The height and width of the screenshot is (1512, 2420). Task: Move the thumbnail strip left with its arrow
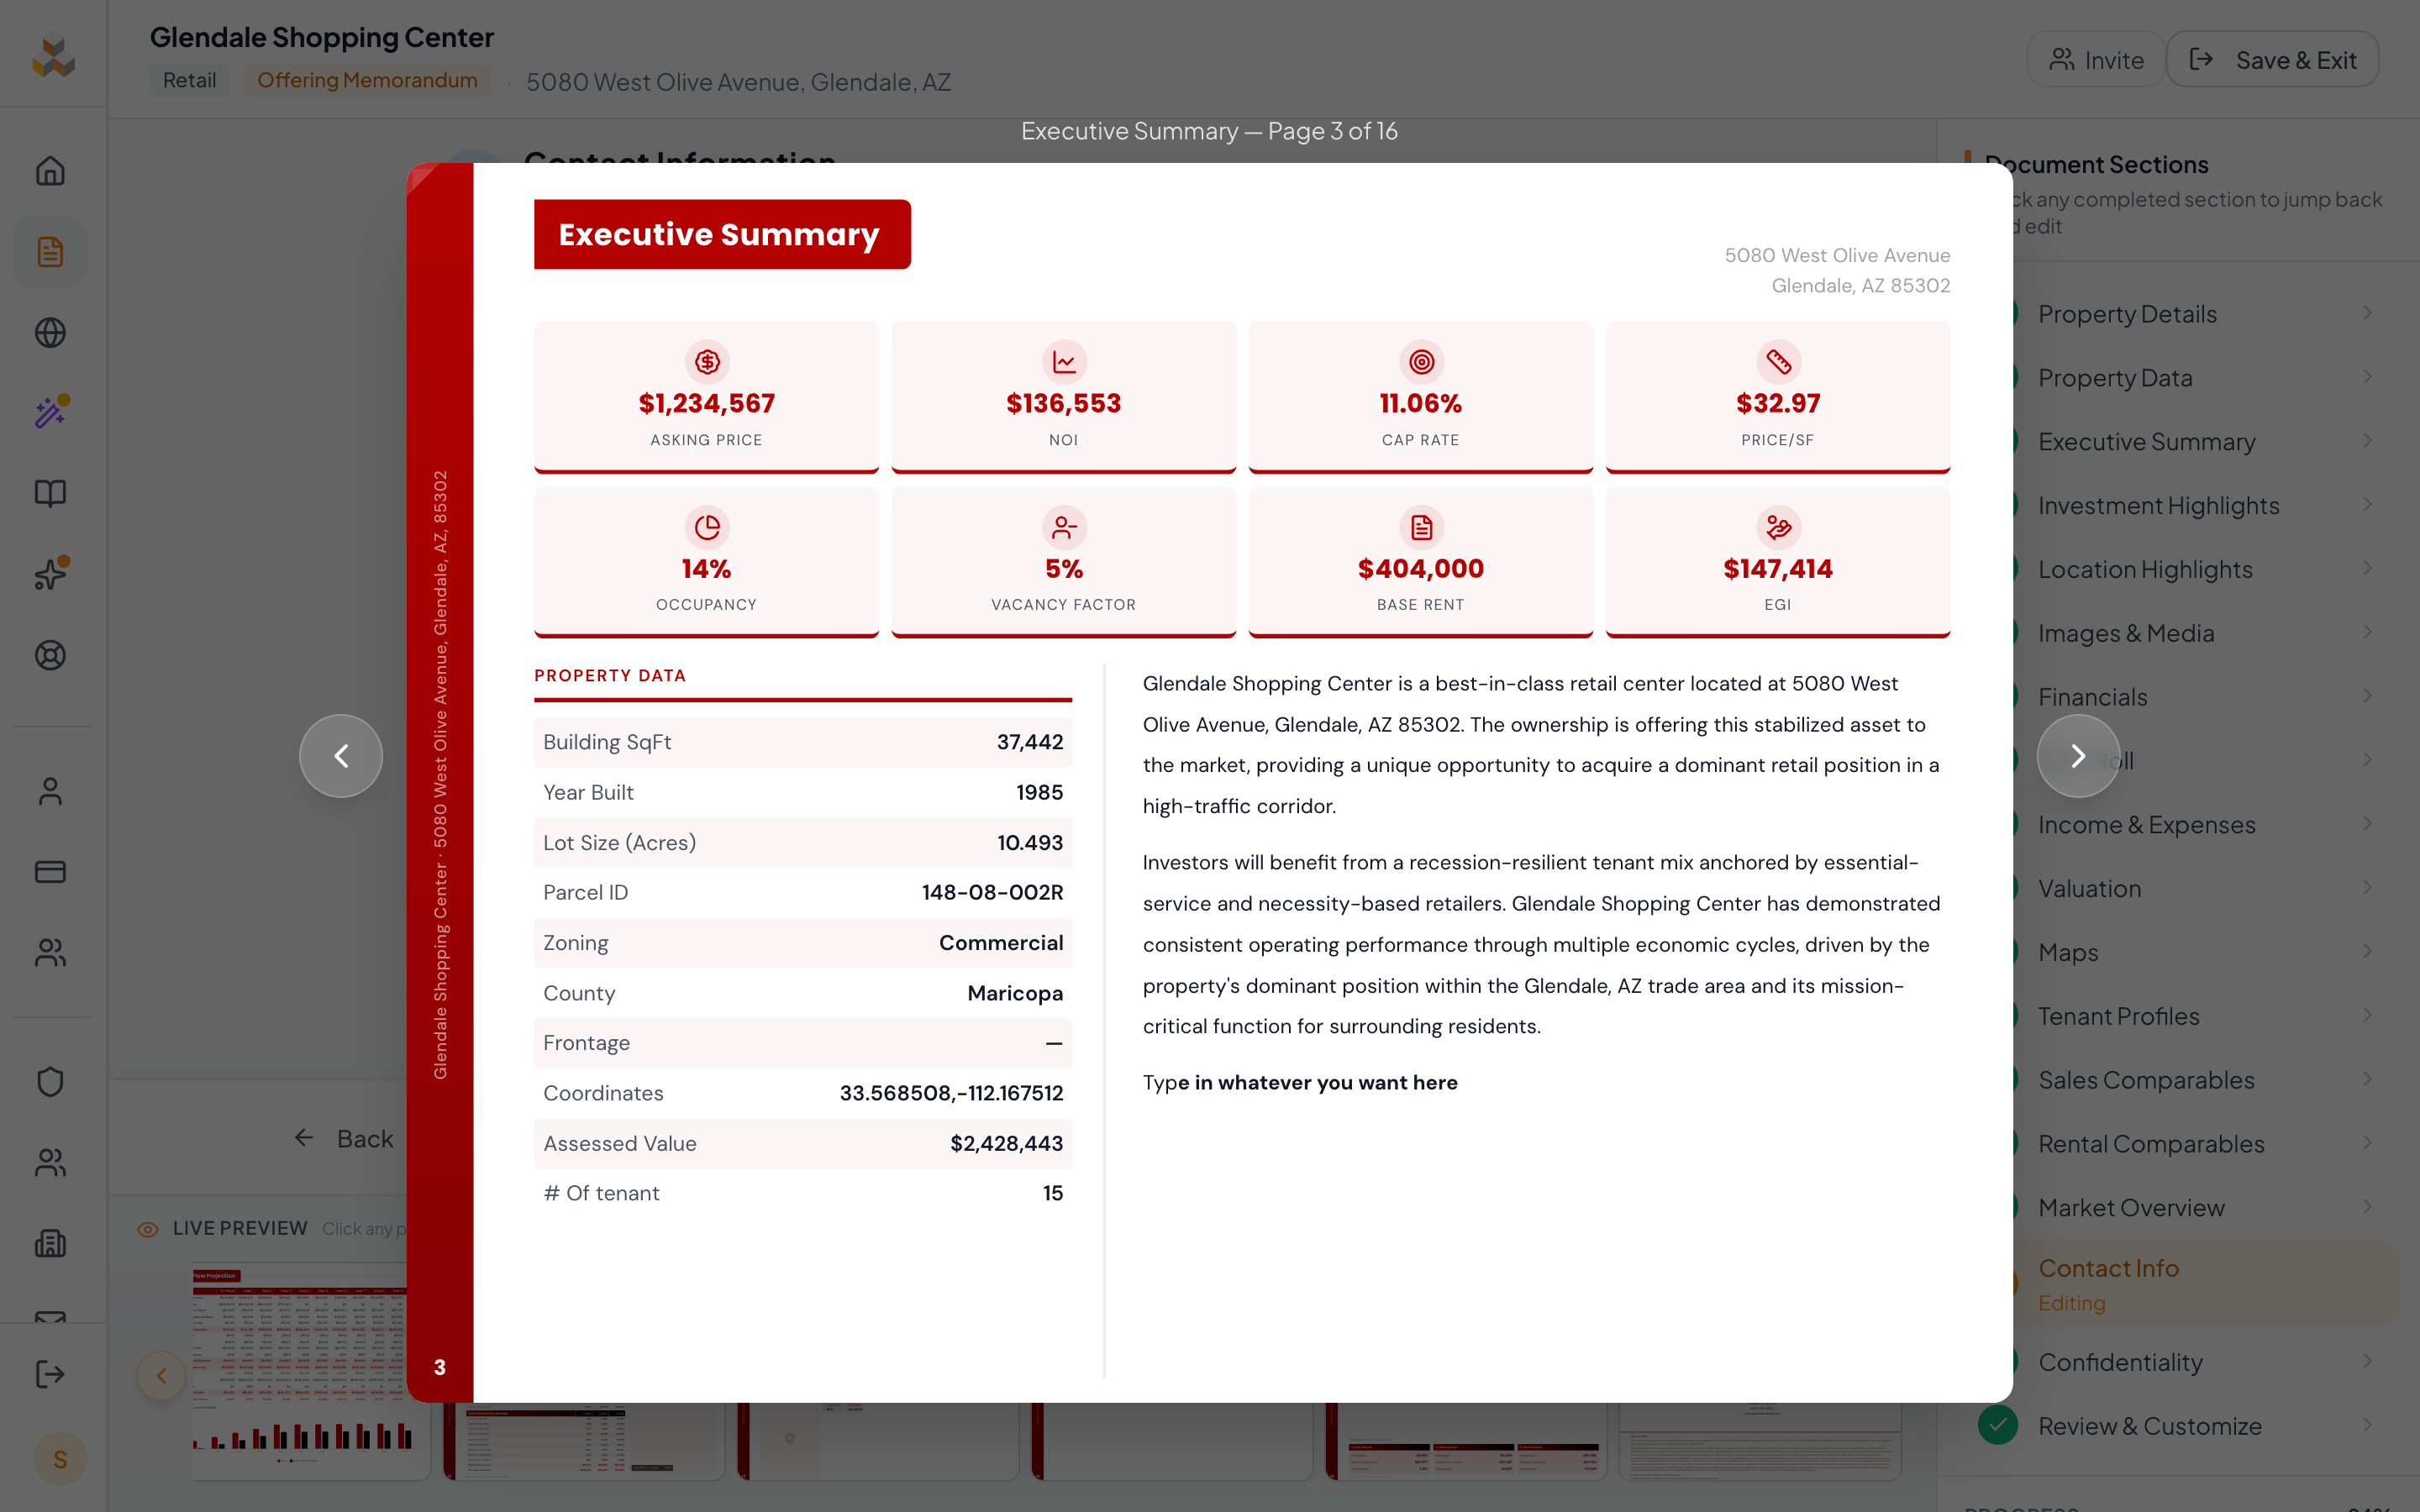[161, 1377]
